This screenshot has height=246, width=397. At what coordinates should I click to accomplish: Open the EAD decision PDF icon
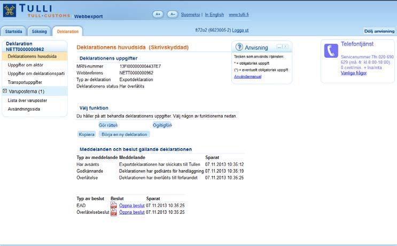click(114, 205)
